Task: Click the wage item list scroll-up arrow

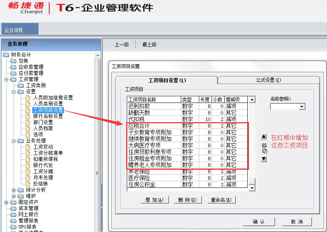Action: (x=252, y=100)
